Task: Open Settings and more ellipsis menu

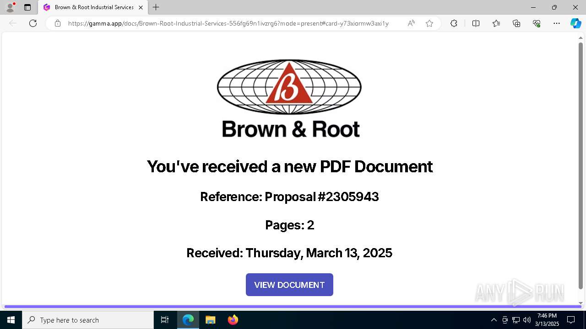Action: click(x=557, y=23)
